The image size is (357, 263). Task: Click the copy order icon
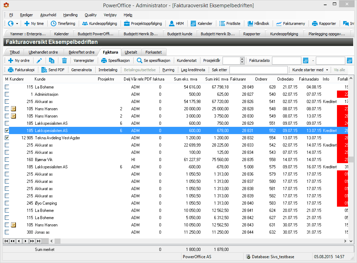point(52,60)
